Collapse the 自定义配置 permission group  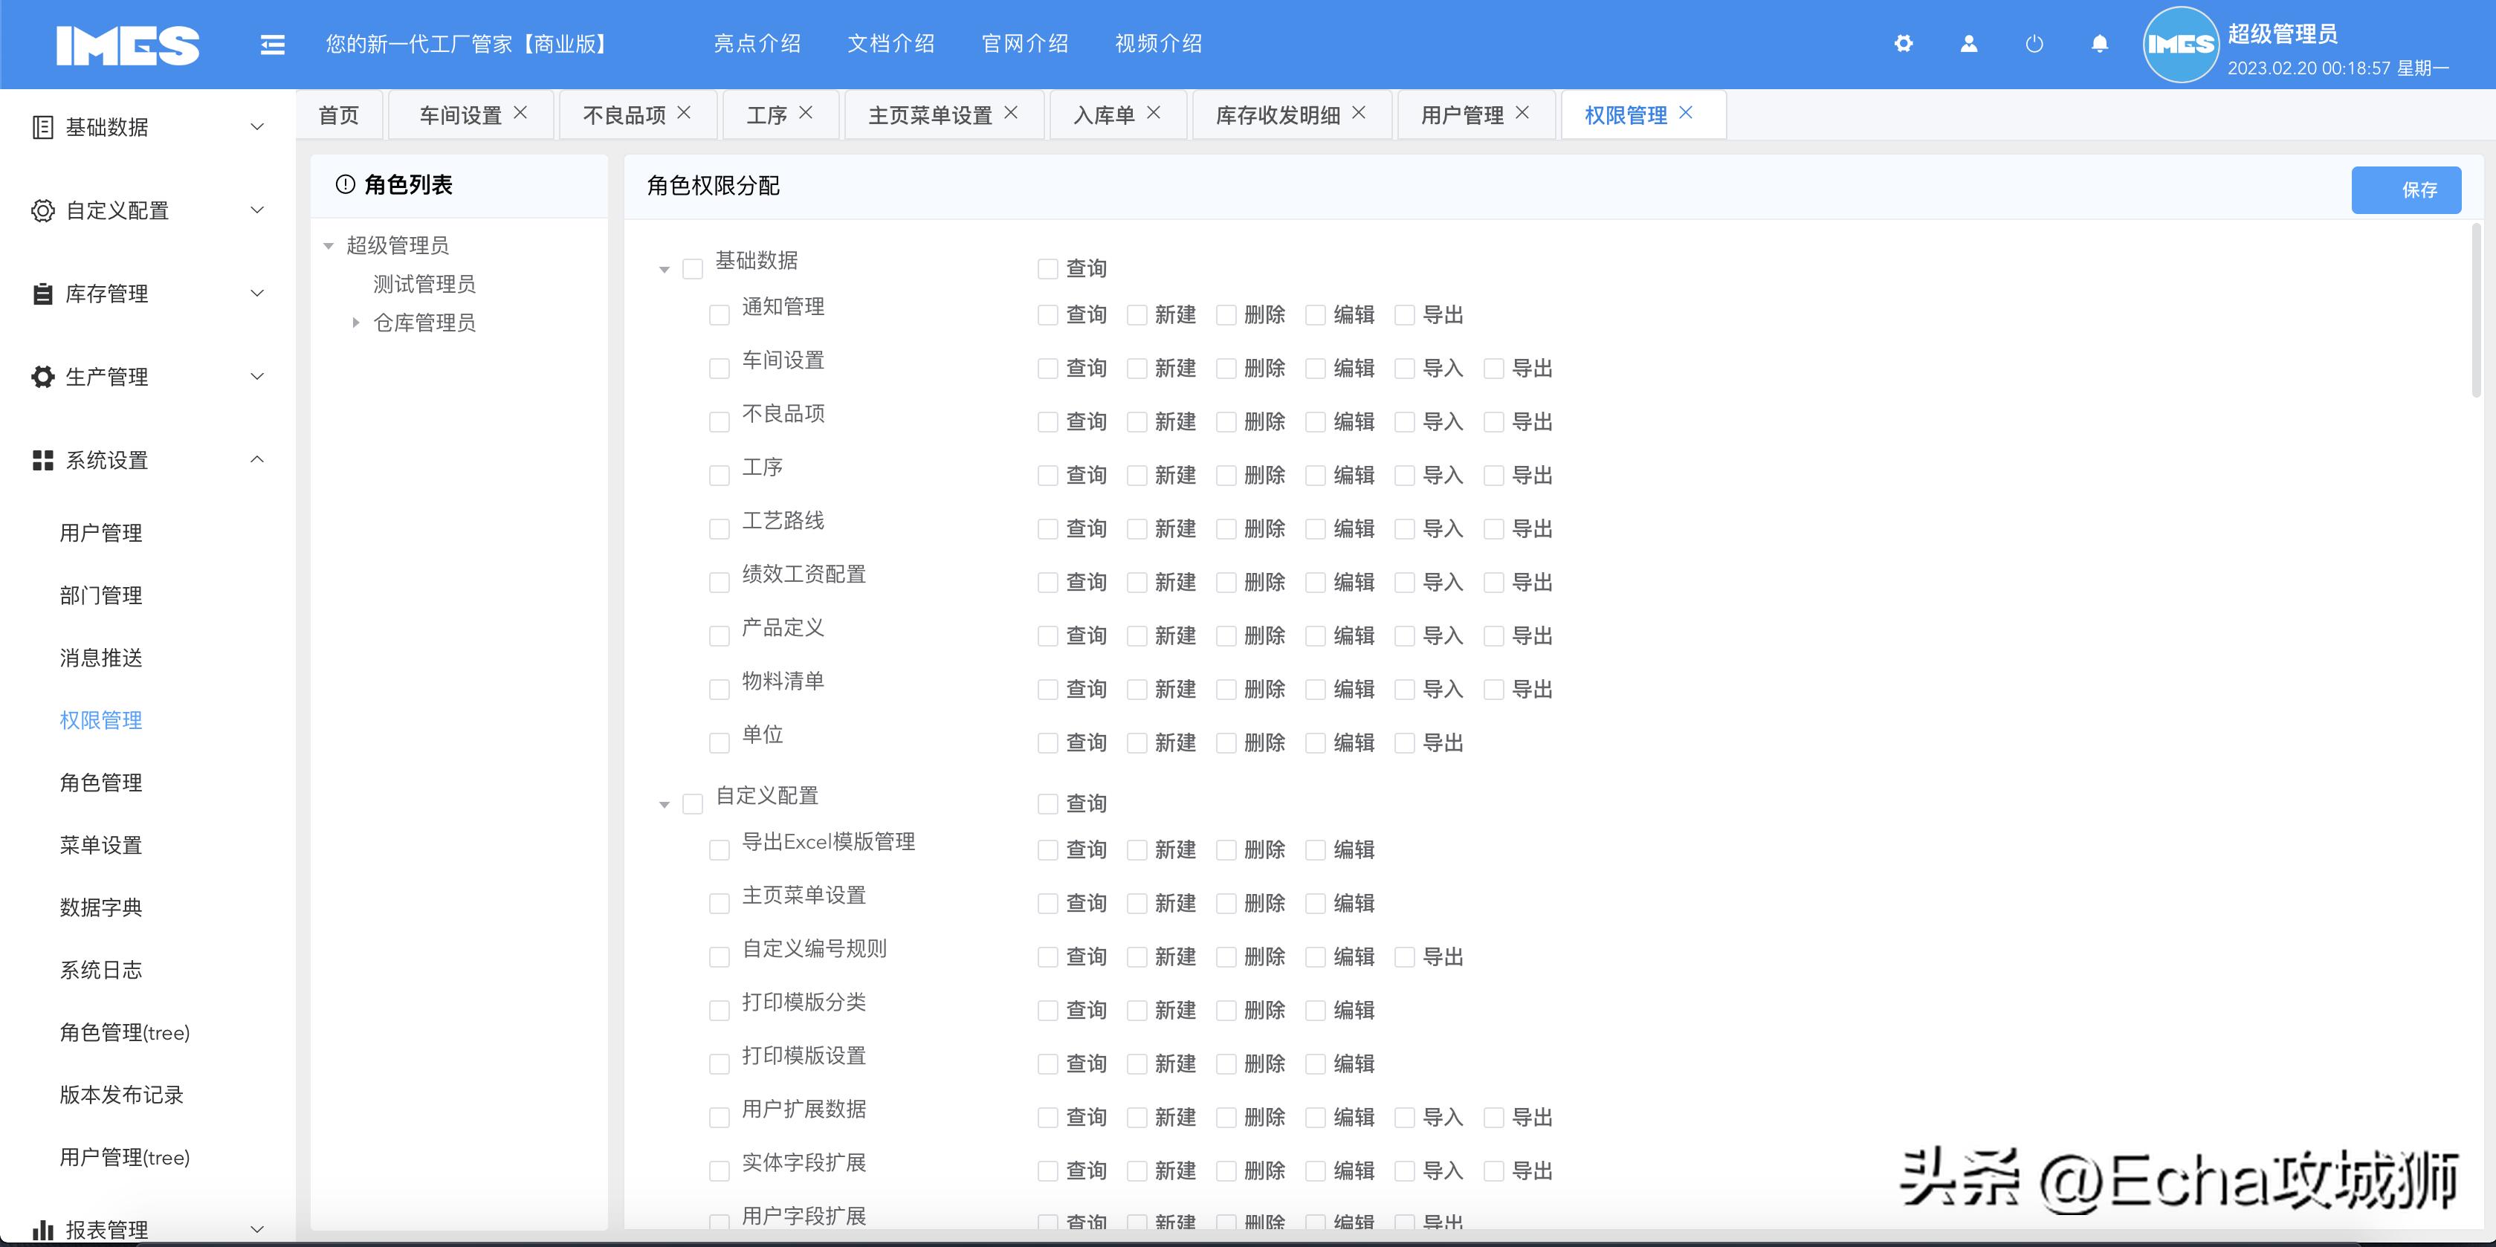664,803
